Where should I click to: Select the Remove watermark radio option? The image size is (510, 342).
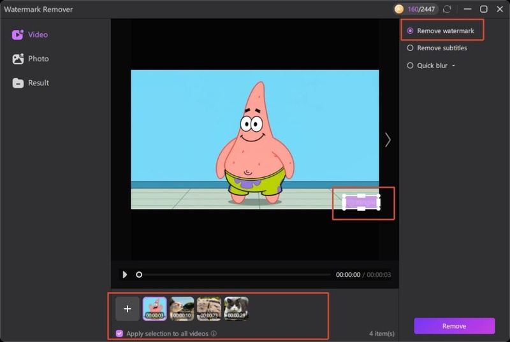click(x=410, y=31)
